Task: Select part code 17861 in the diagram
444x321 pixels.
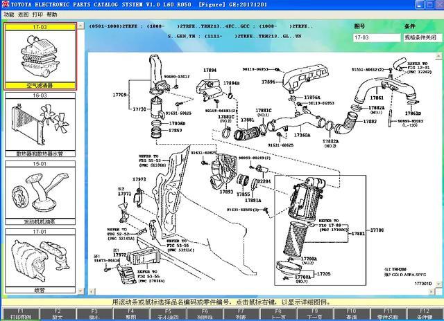Action: tap(377, 98)
